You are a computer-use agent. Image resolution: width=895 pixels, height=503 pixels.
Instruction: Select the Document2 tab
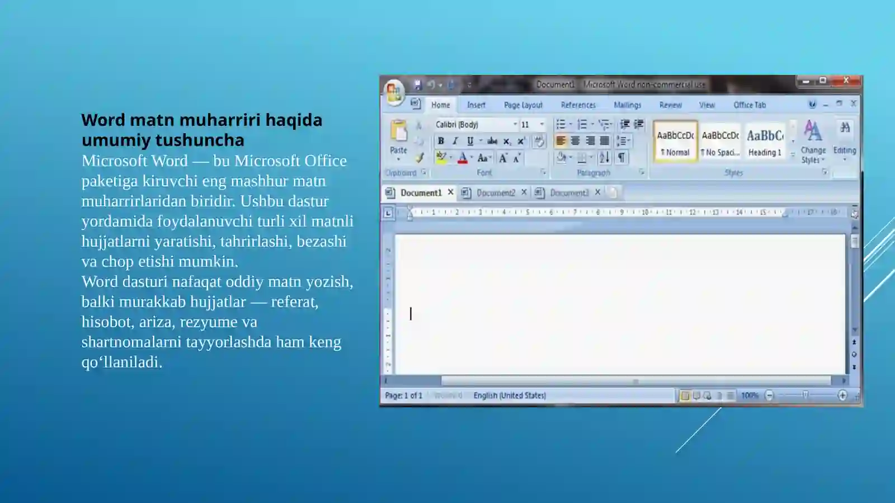point(496,192)
